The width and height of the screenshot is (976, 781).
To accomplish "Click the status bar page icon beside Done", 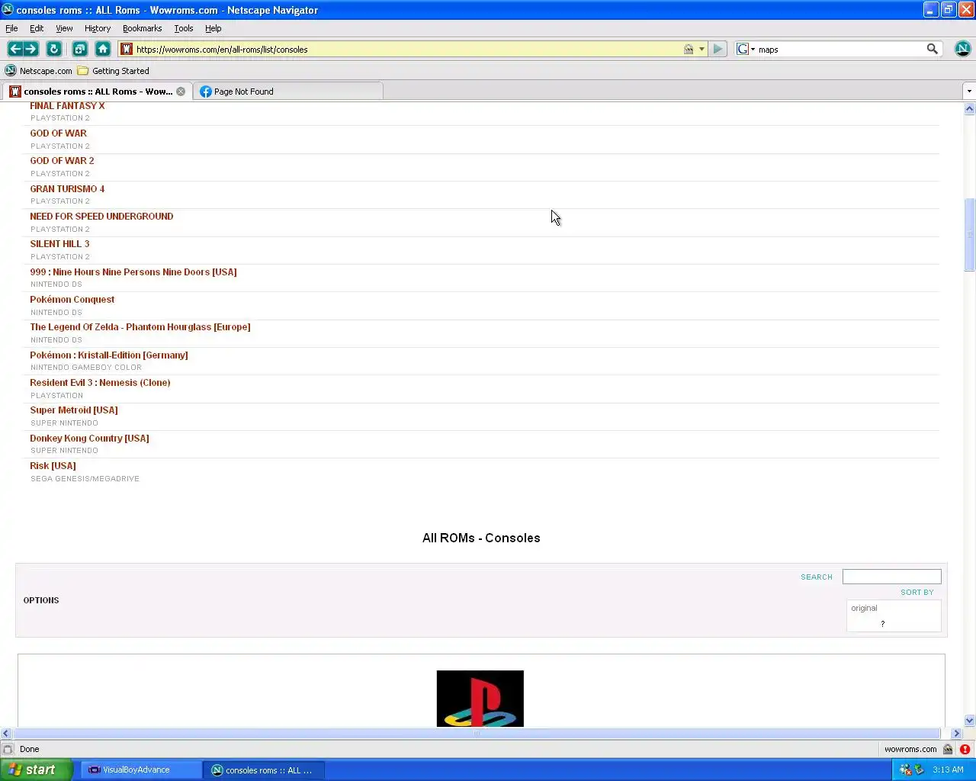I will pyautogui.click(x=8, y=749).
